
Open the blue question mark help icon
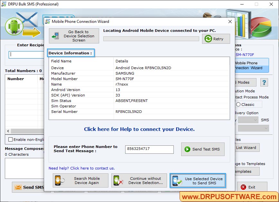pyautogui.click(x=264, y=82)
